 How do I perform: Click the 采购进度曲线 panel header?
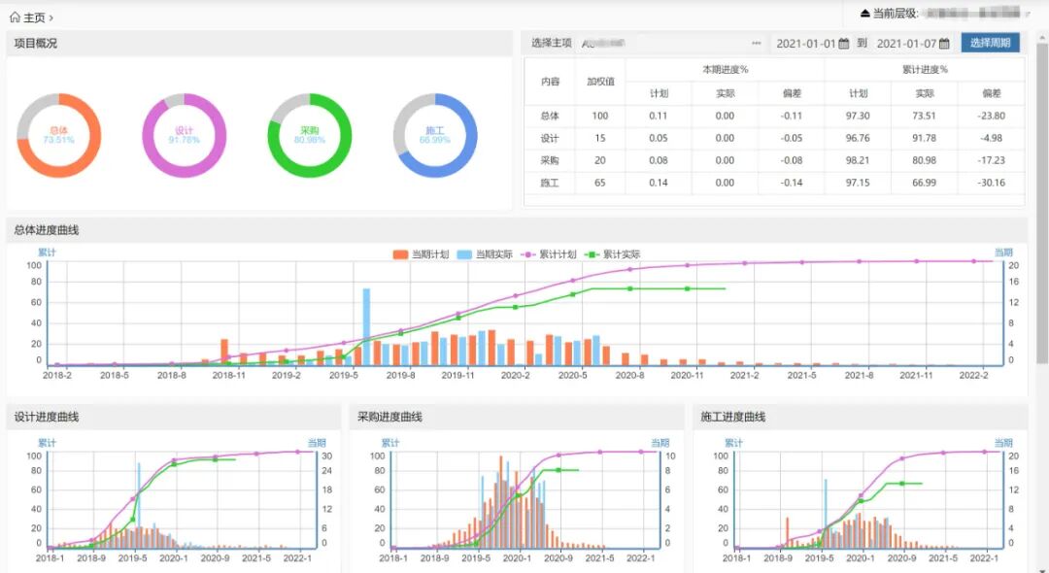(x=517, y=417)
